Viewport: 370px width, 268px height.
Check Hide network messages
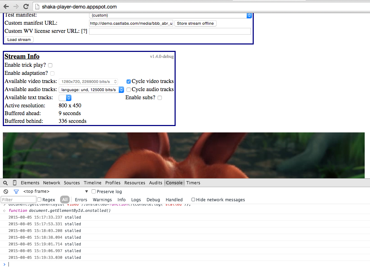[193, 199]
